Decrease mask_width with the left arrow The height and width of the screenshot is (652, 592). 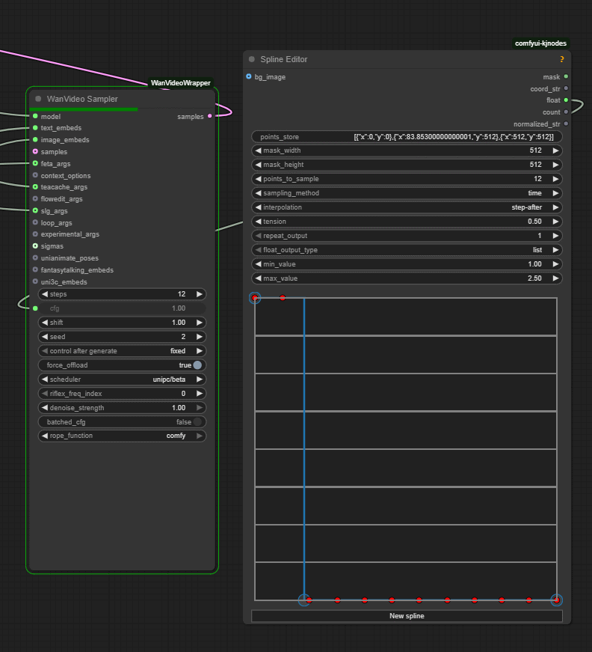click(258, 150)
